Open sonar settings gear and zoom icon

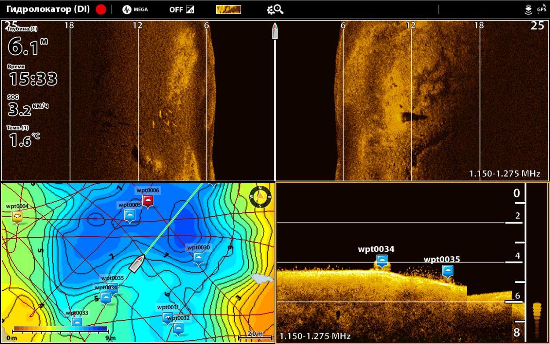pyautogui.click(x=275, y=10)
